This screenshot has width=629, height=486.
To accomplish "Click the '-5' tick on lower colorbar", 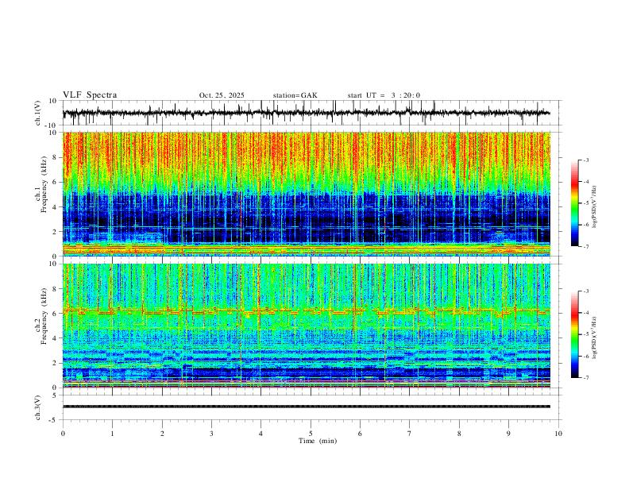I will (585, 334).
